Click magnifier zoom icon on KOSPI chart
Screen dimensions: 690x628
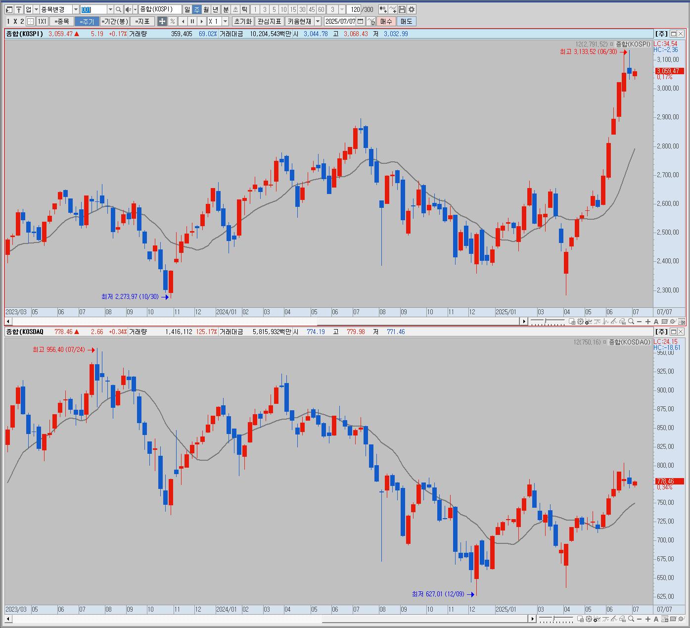pyautogui.click(x=631, y=322)
